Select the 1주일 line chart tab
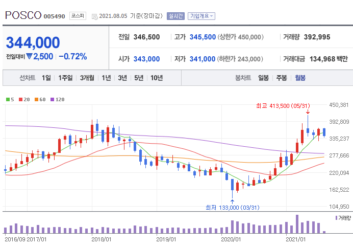The height and width of the screenshot is (248, 353). point(65,78)
